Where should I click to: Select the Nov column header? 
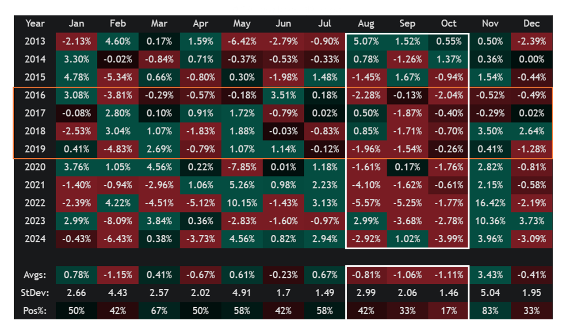[490, 24]
